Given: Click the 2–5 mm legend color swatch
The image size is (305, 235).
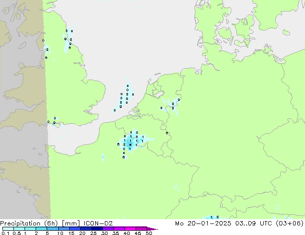Looking at the screenshot, I should click(x=41, y=229).
